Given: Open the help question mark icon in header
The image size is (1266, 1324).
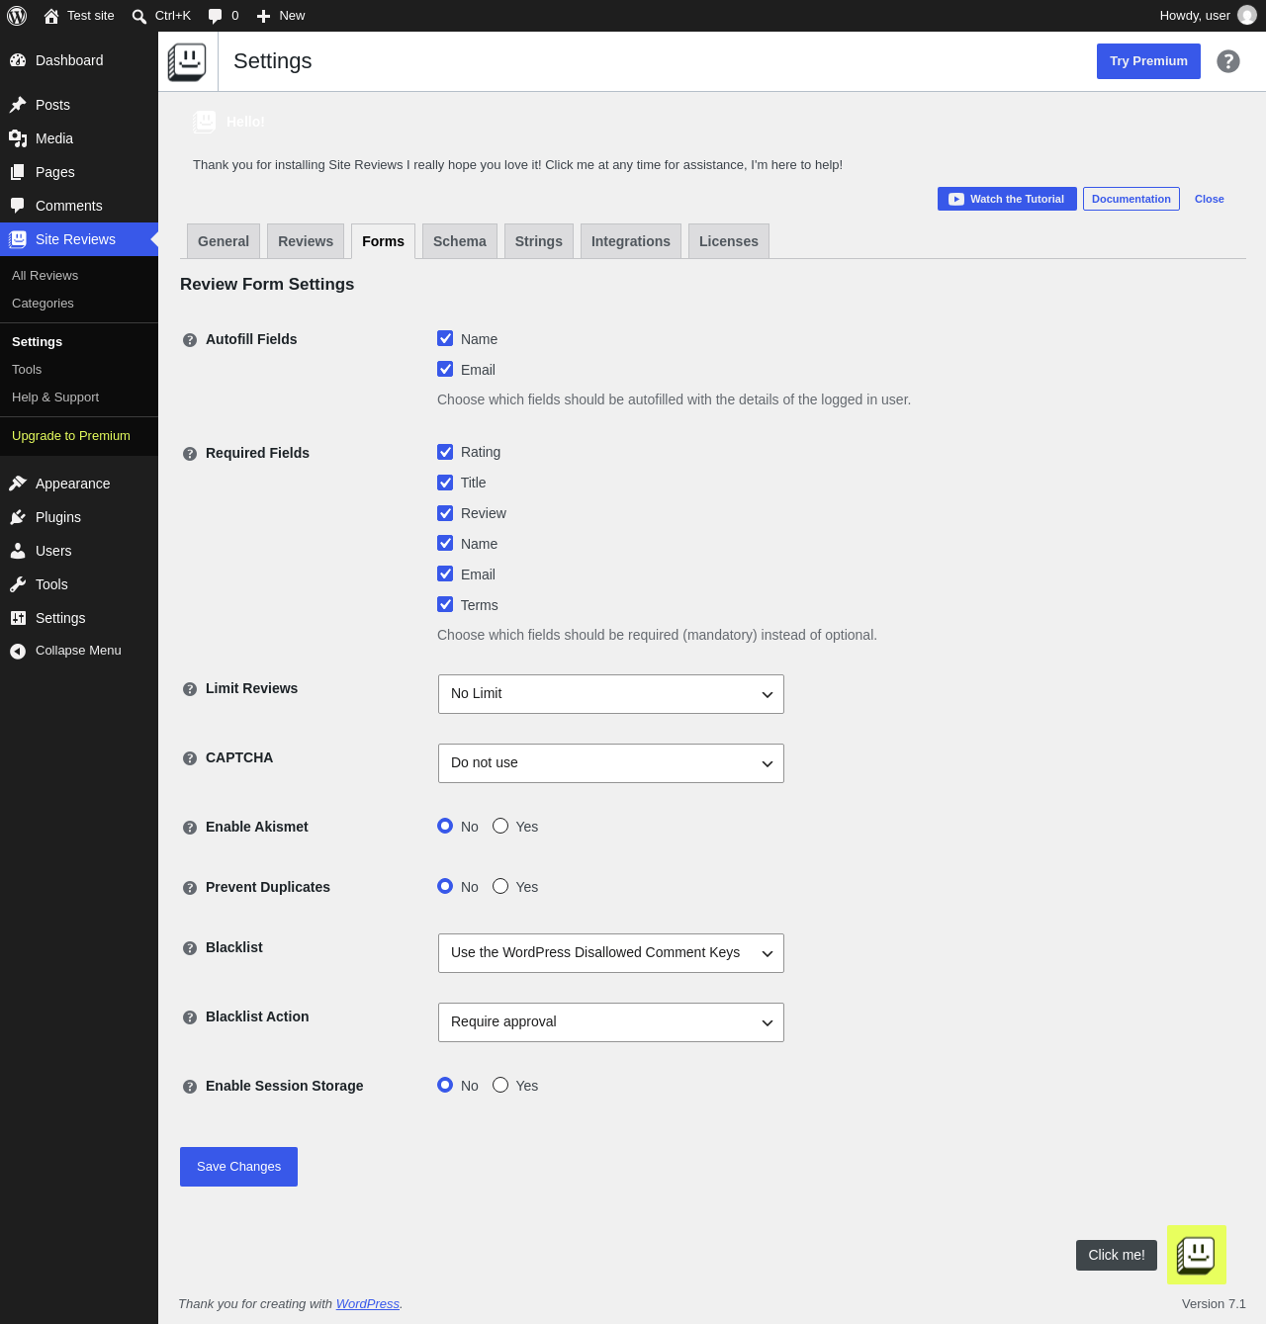Looking at the screenshot, I should tap(1228, 61).
